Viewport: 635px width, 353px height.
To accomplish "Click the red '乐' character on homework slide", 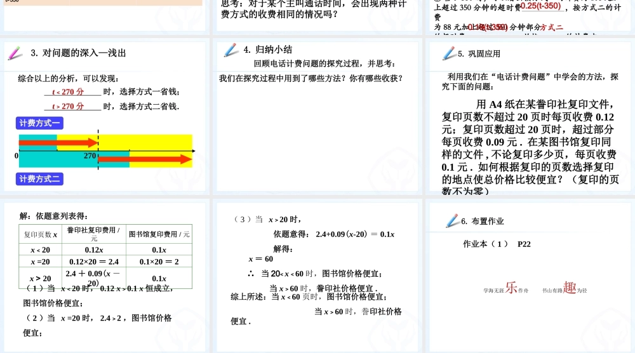I will coord(511,288).
